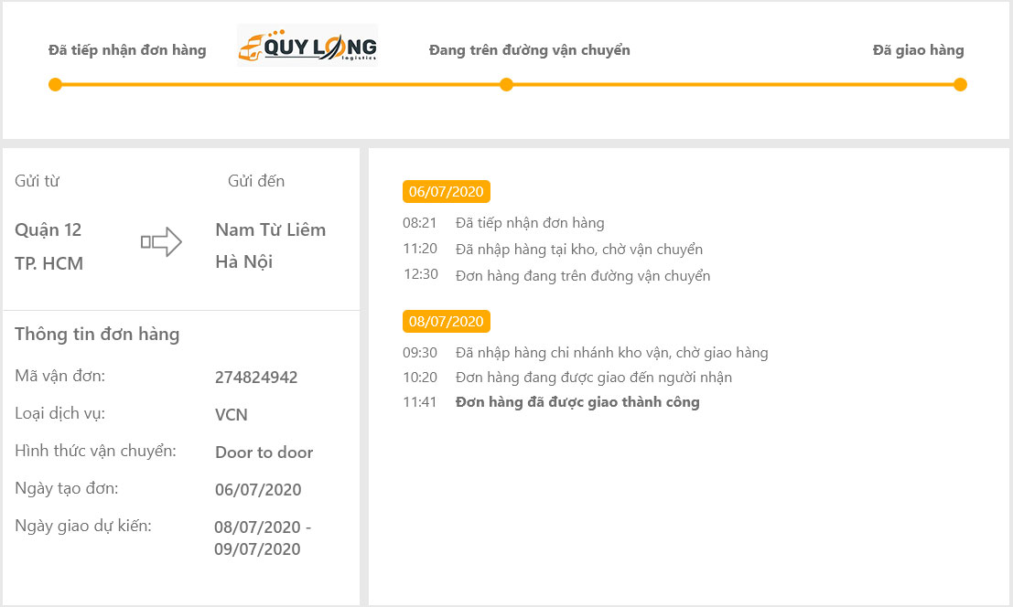Screen dimensions: 1013x607
Task: Click the 11:41 timestamp
Action: 420,402
